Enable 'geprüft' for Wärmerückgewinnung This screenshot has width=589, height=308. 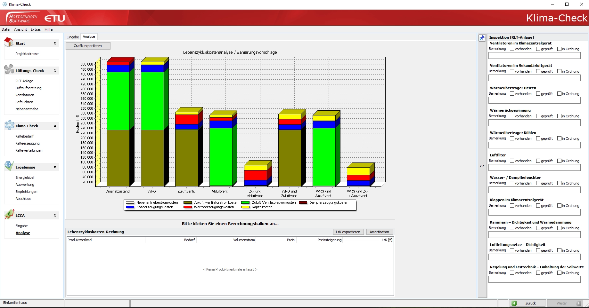(x=538, y=116)
